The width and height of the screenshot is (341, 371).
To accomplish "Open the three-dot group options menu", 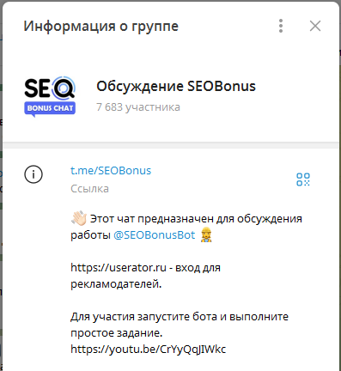I will [281, 26].
